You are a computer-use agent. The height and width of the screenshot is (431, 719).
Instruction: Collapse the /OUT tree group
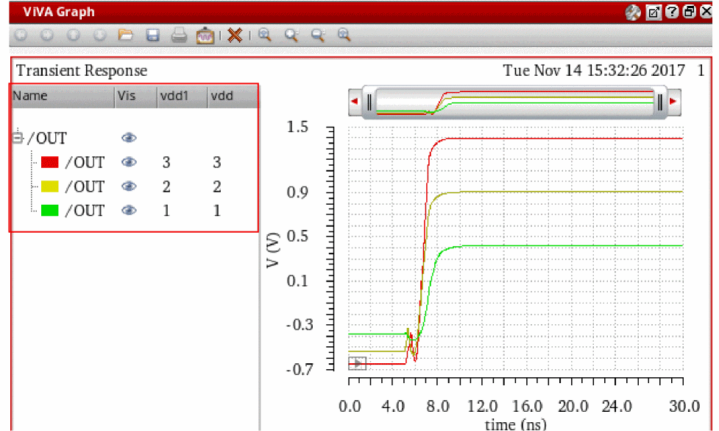[x=18, y=138]
